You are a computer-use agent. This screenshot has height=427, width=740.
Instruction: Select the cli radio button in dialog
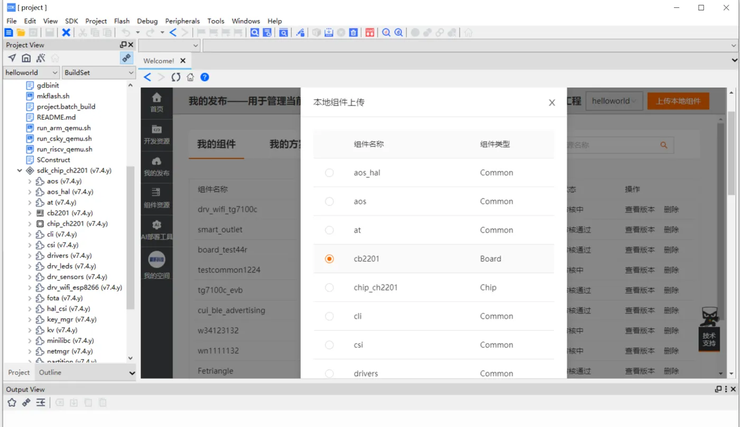coord(329,316)
